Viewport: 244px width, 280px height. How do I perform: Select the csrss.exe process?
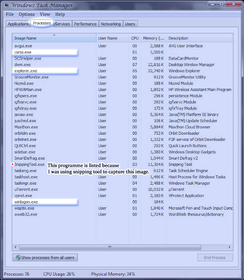pyautogui.click(x=123, y=52)
